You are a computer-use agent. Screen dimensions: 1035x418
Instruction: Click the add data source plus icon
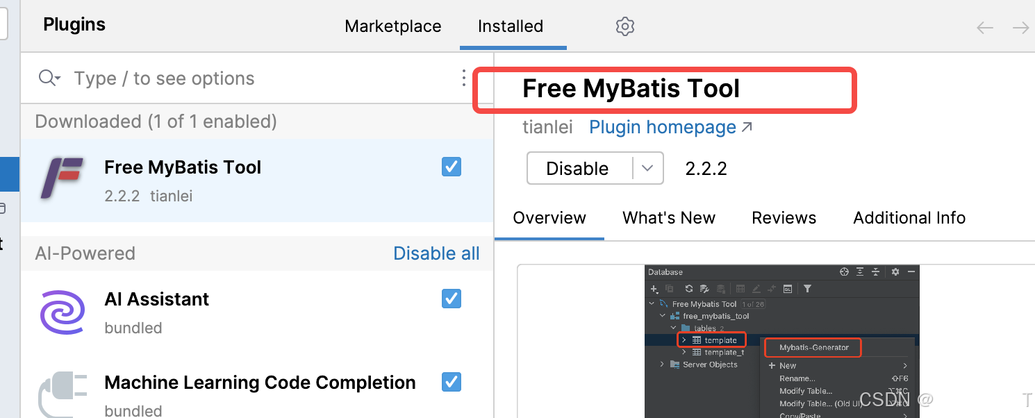653,288
